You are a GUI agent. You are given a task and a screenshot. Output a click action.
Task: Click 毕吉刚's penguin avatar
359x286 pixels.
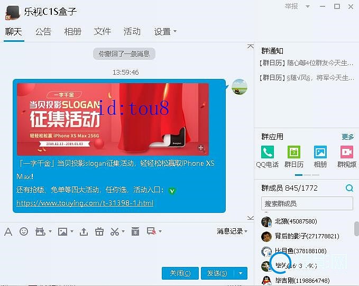[x=266, y=281]
